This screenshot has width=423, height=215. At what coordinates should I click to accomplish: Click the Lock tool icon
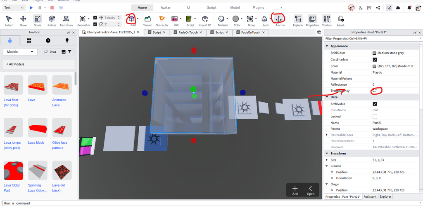tap(264, 19)
